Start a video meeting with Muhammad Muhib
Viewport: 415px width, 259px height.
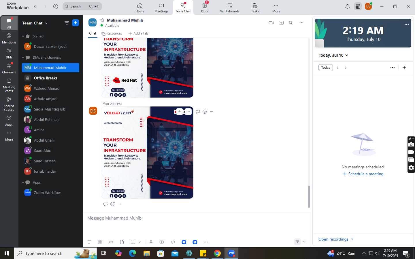[271, 23]
